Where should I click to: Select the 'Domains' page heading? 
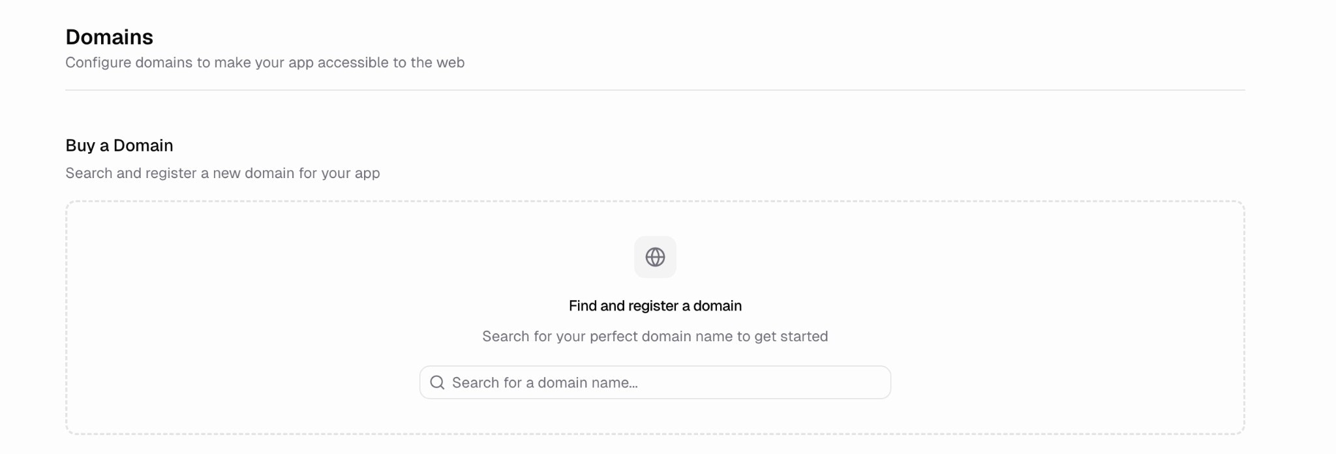pos(109,37)
